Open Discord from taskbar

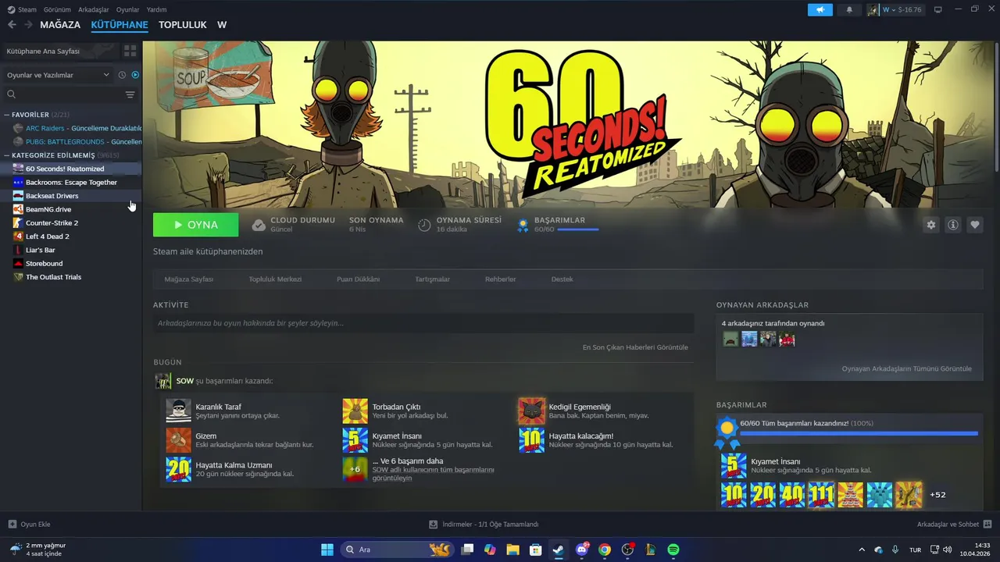pyautogui.click(x=582, y=550)
